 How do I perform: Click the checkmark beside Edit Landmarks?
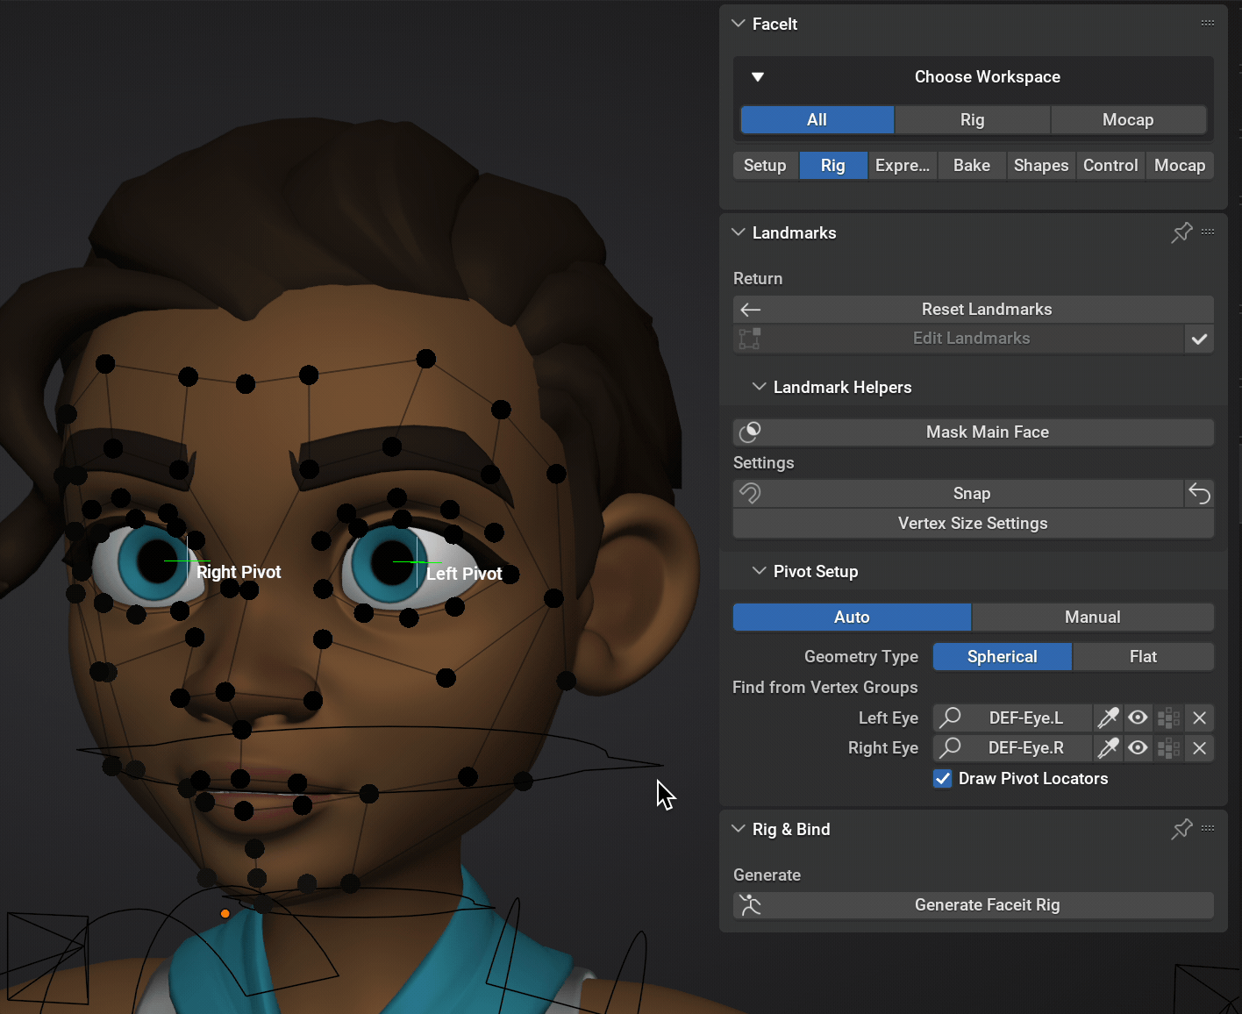pyautogui.click(x=1199, y=339)
